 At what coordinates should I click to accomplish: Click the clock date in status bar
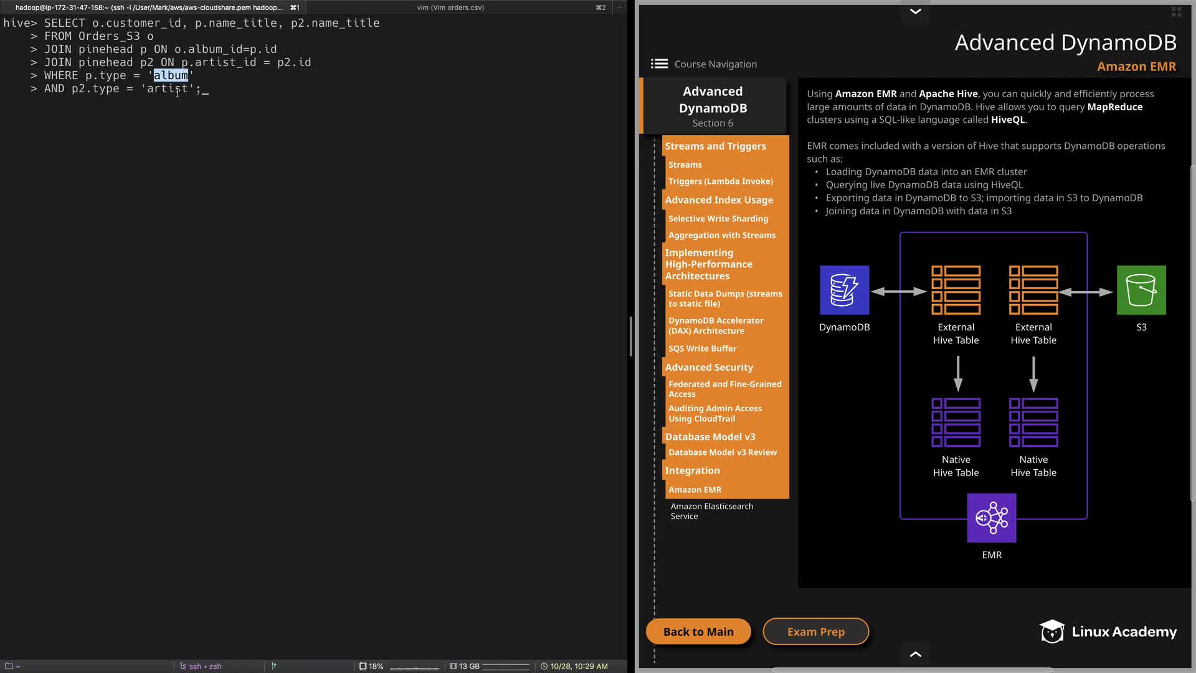click(578, 666)
